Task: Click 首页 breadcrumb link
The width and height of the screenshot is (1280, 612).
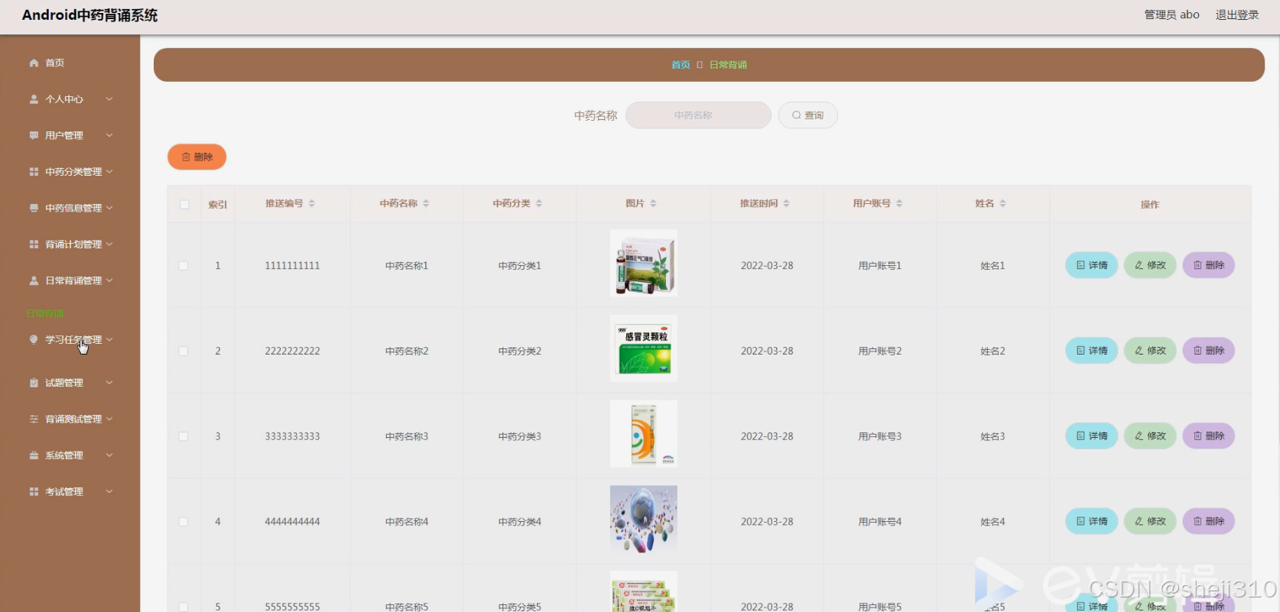Action: tap(681, 65)
